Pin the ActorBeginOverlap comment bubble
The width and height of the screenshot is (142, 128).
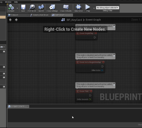click(114, 54)
